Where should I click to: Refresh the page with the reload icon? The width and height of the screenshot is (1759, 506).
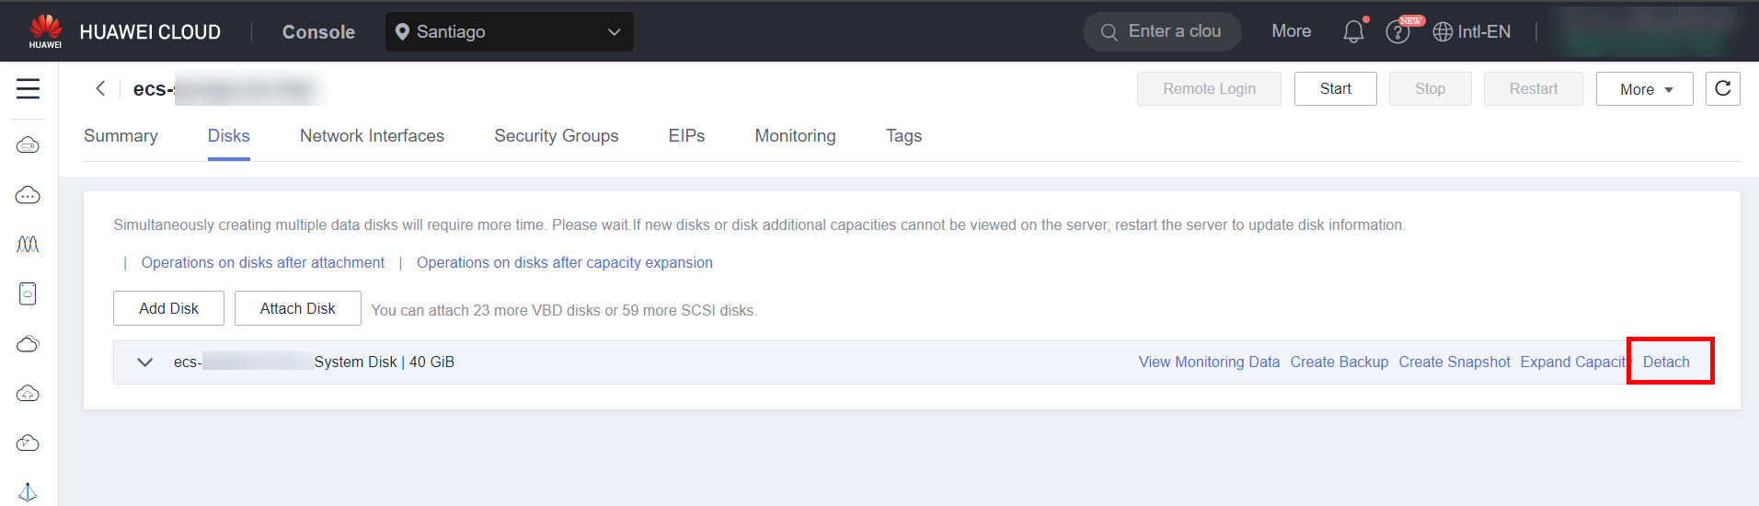[1722, 88]
